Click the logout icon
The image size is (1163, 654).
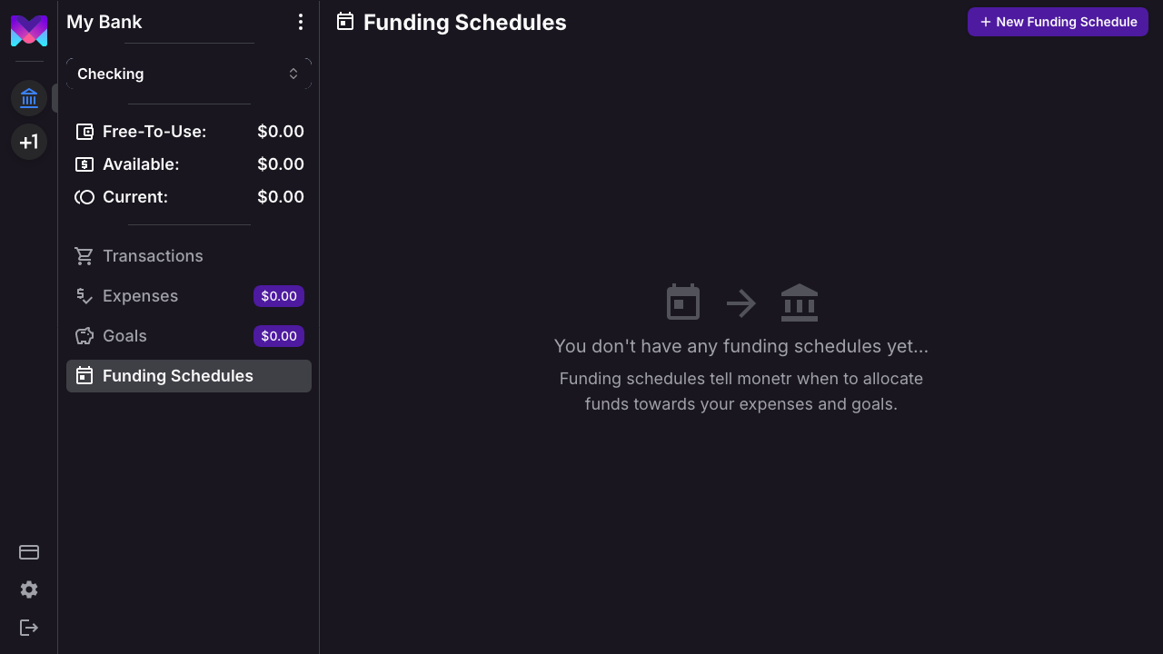pos(29,628)
